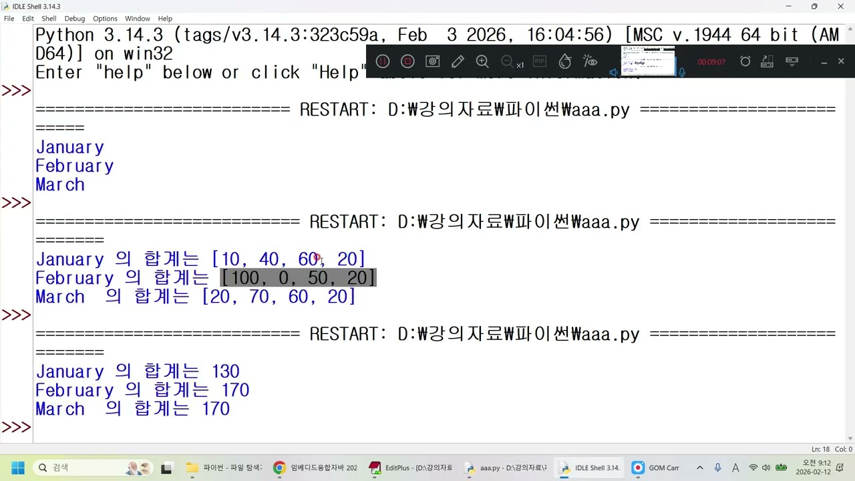The image size is (855, 481).
Task: Open the Options menu
Action: click(105, 19)
